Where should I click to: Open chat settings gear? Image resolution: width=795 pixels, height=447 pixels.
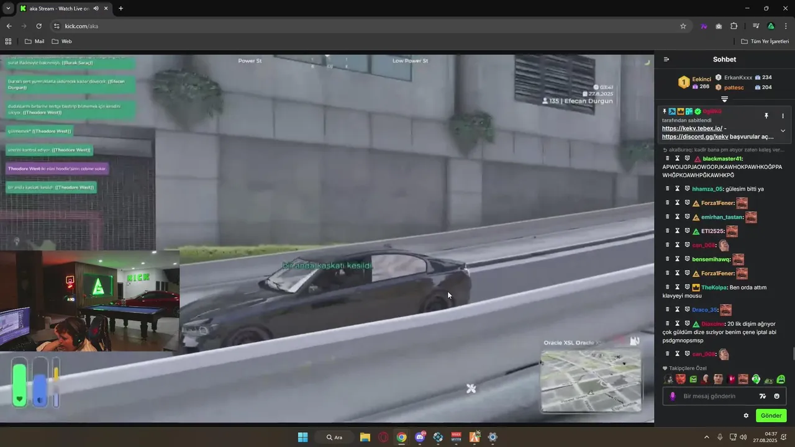pos(746,415)
